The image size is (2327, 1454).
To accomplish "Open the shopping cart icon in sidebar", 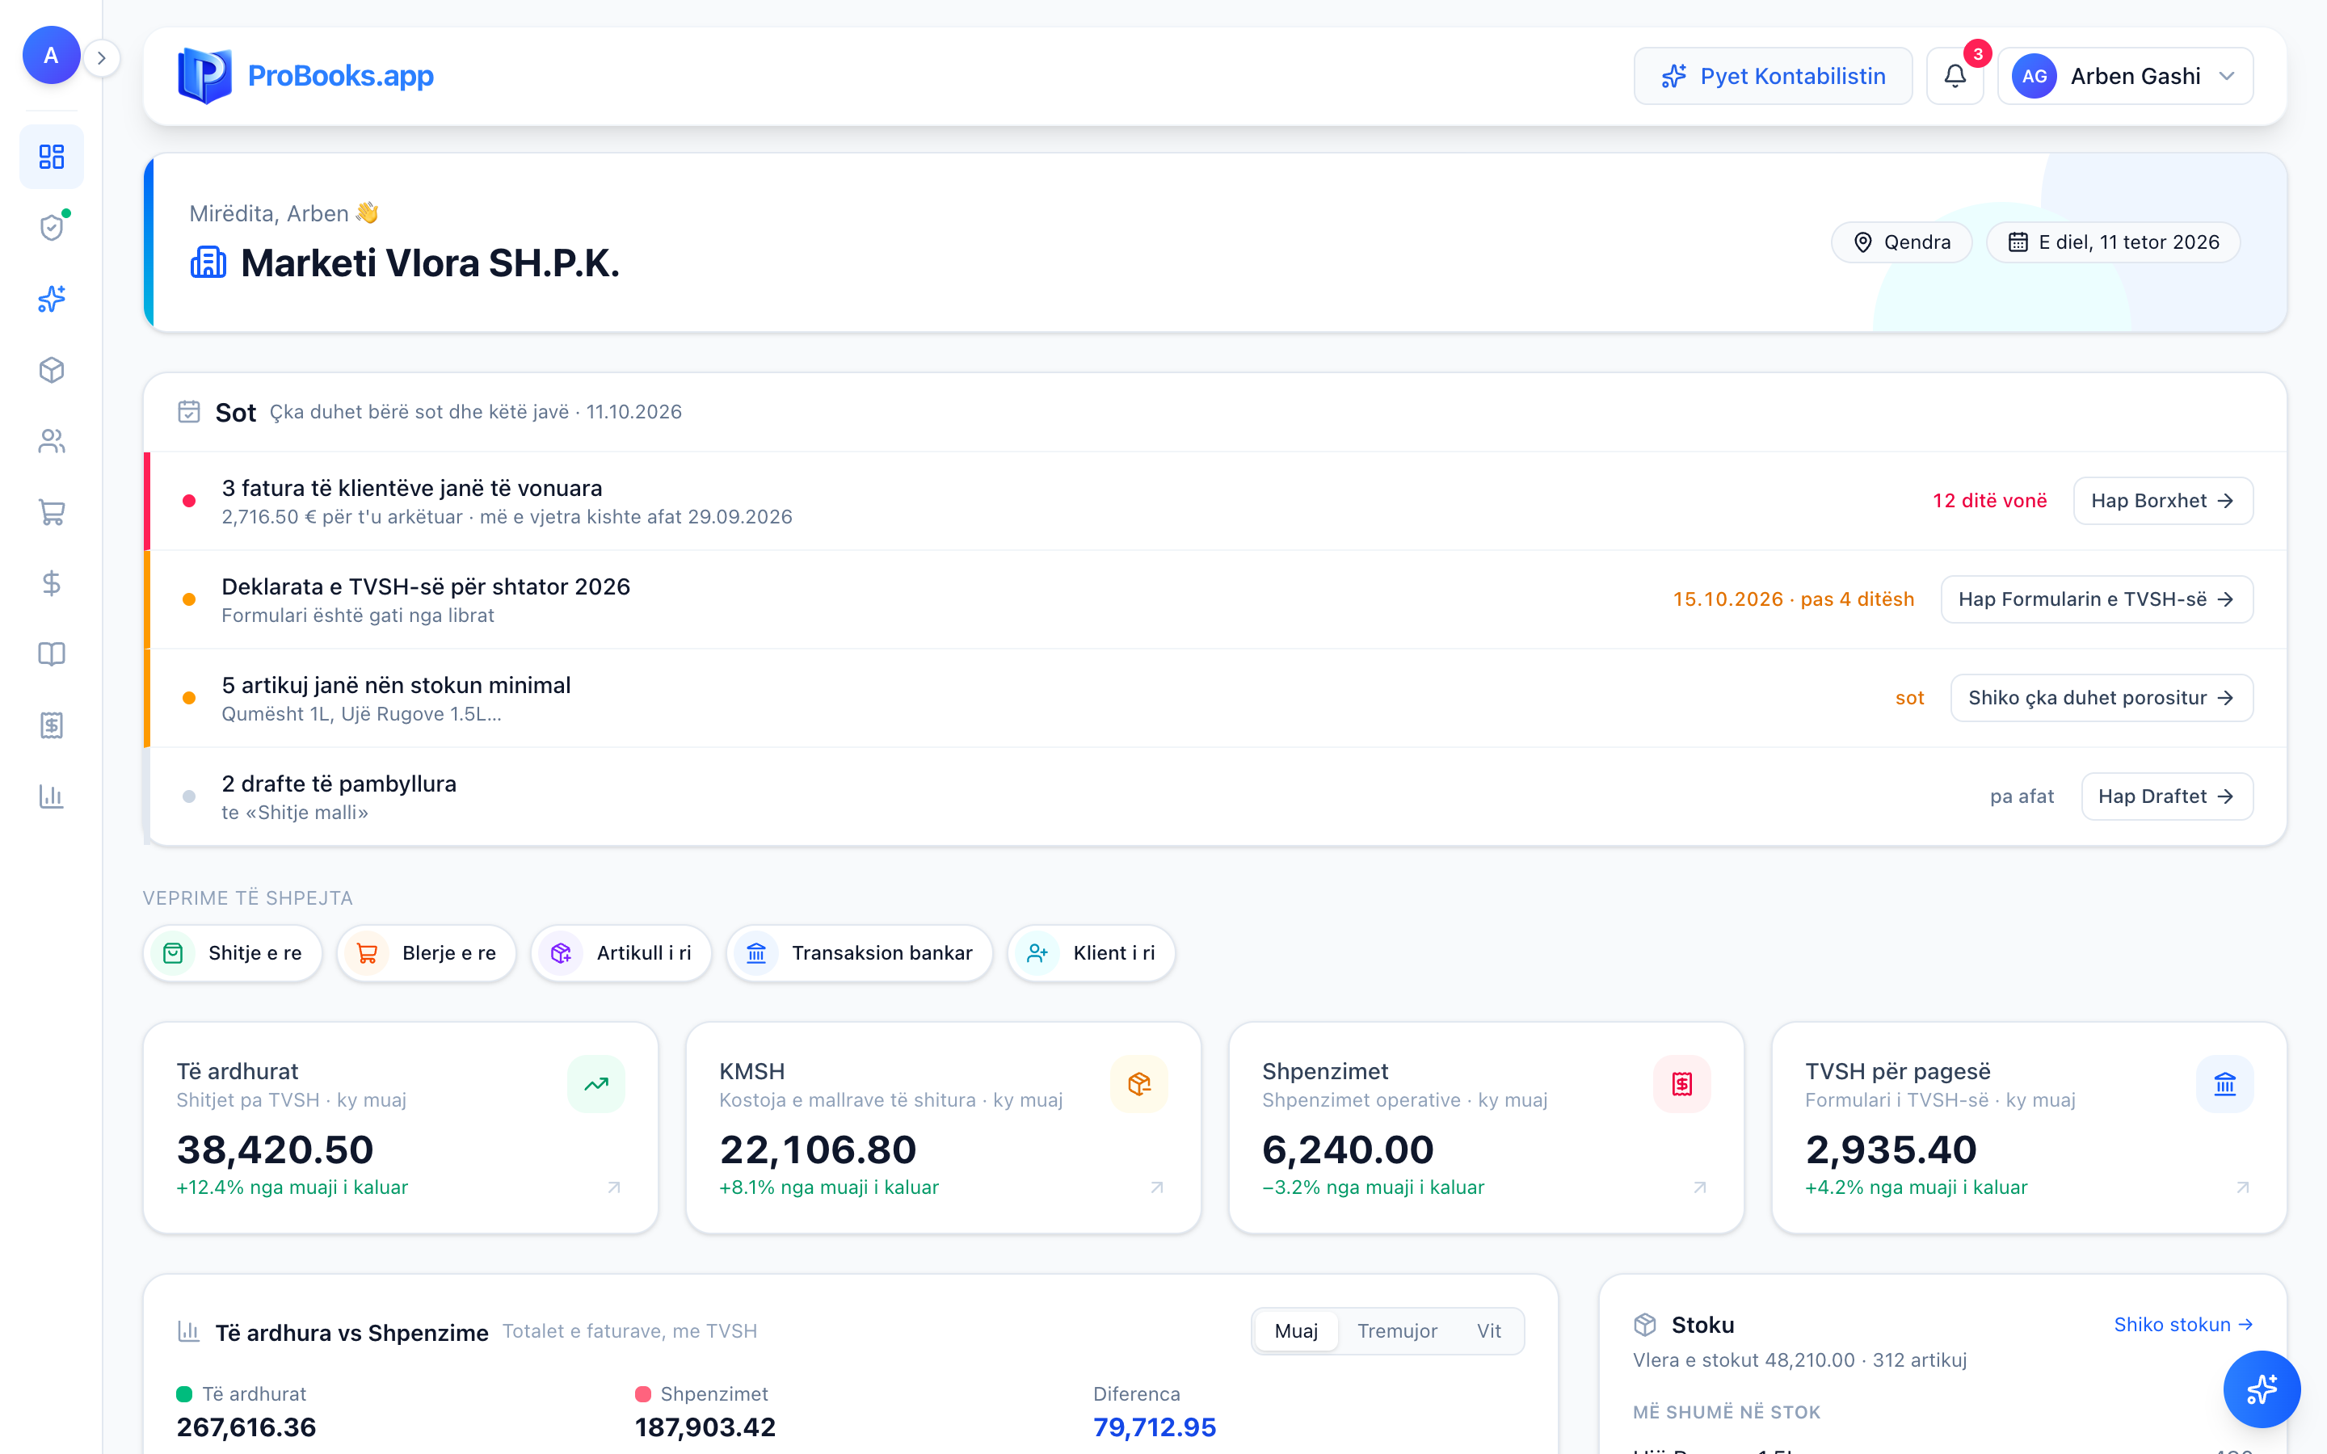I will point(51,513).
